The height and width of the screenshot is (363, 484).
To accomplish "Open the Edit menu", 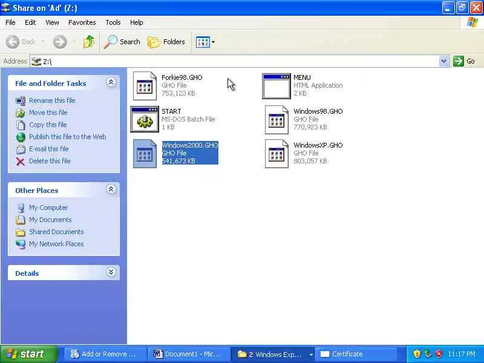I will click(x=30, y=22).
